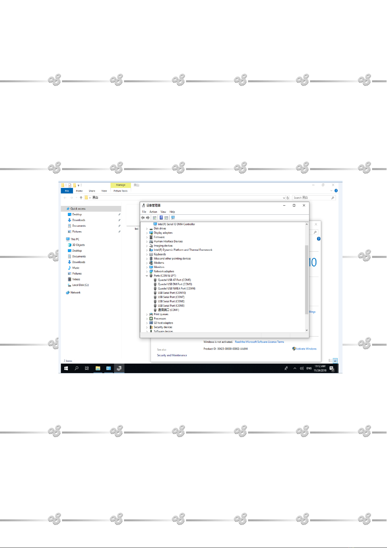
Task: Expand the Print queues node
Action: point(147,314)
